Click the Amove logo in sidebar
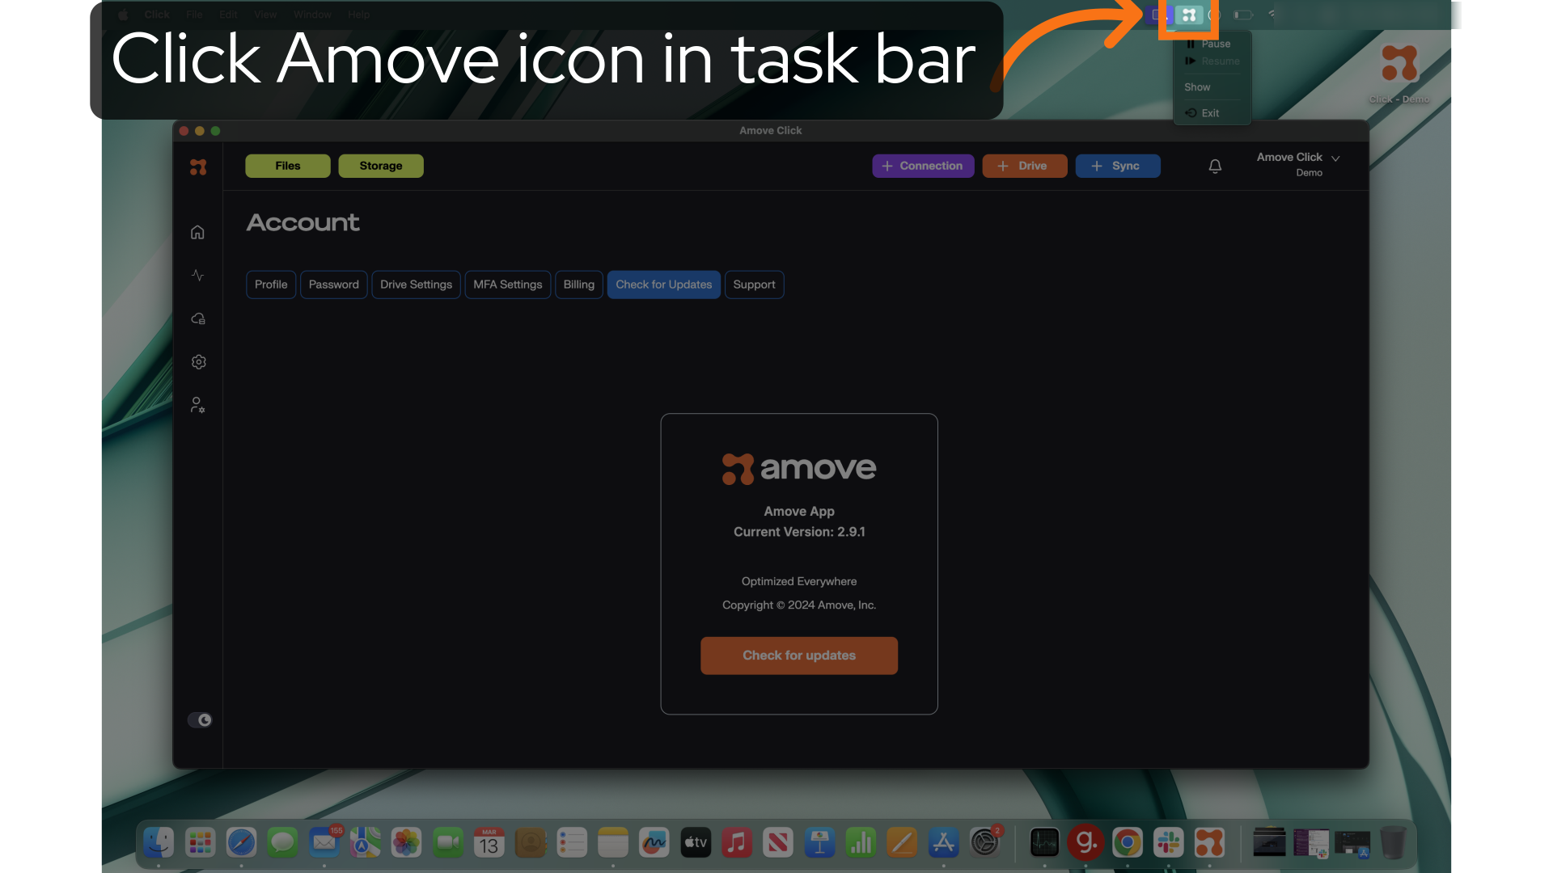 click(198, 167)
